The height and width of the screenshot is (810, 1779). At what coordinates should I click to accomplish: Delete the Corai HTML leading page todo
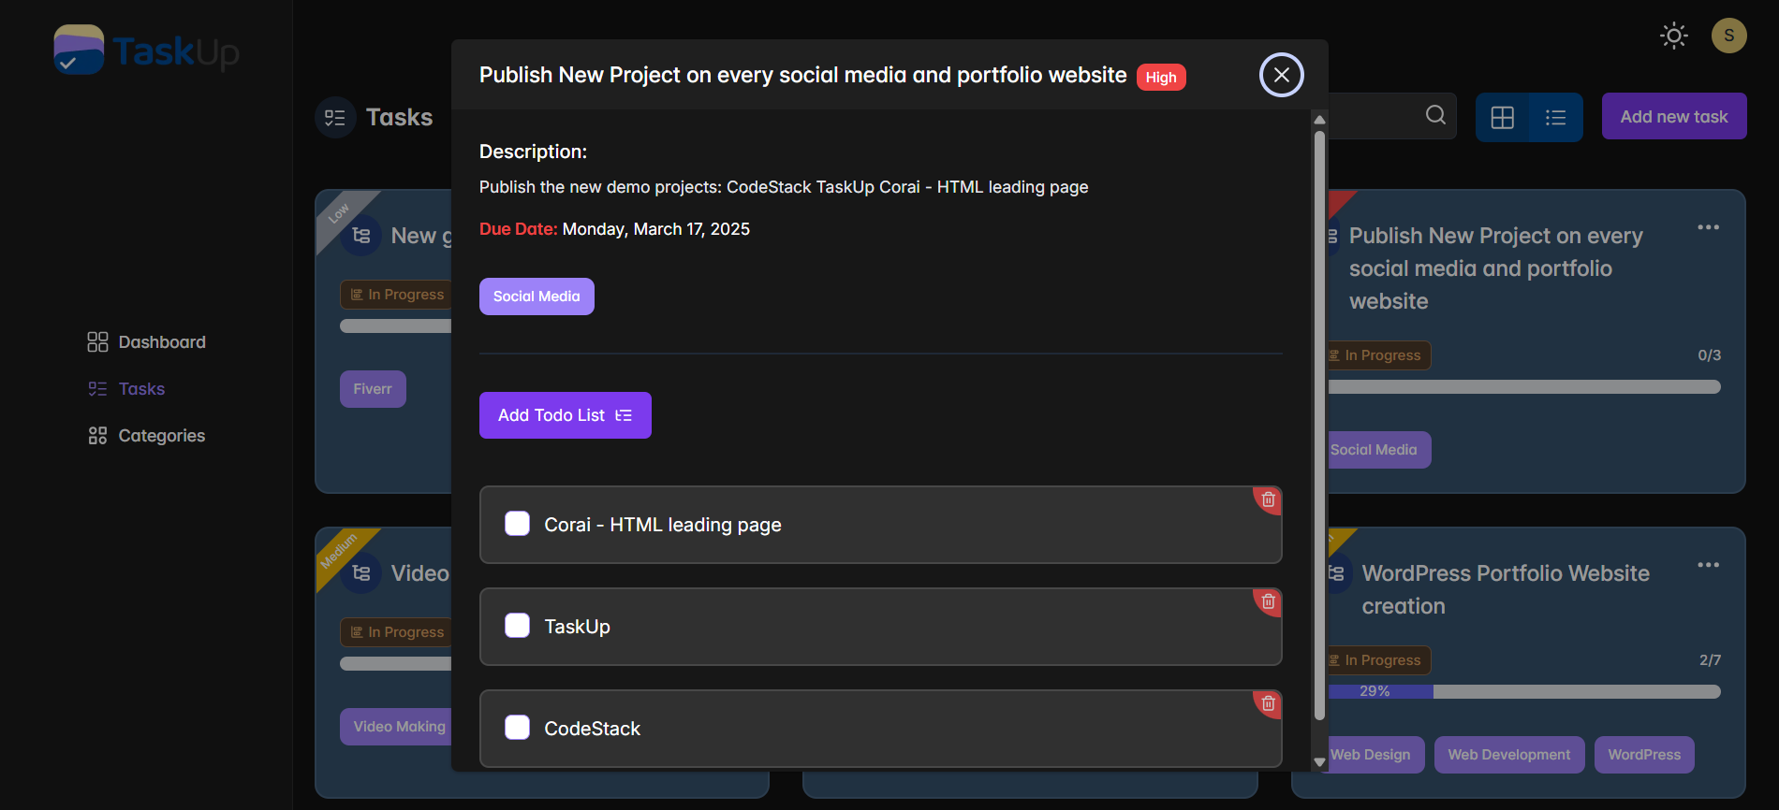point(1268,499)
